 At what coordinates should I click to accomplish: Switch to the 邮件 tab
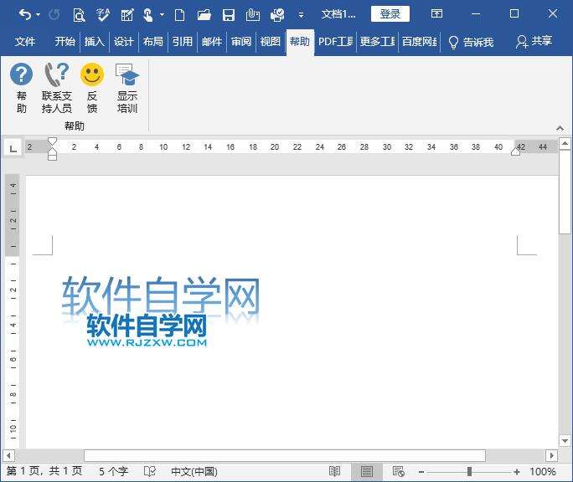click(212, 41)
